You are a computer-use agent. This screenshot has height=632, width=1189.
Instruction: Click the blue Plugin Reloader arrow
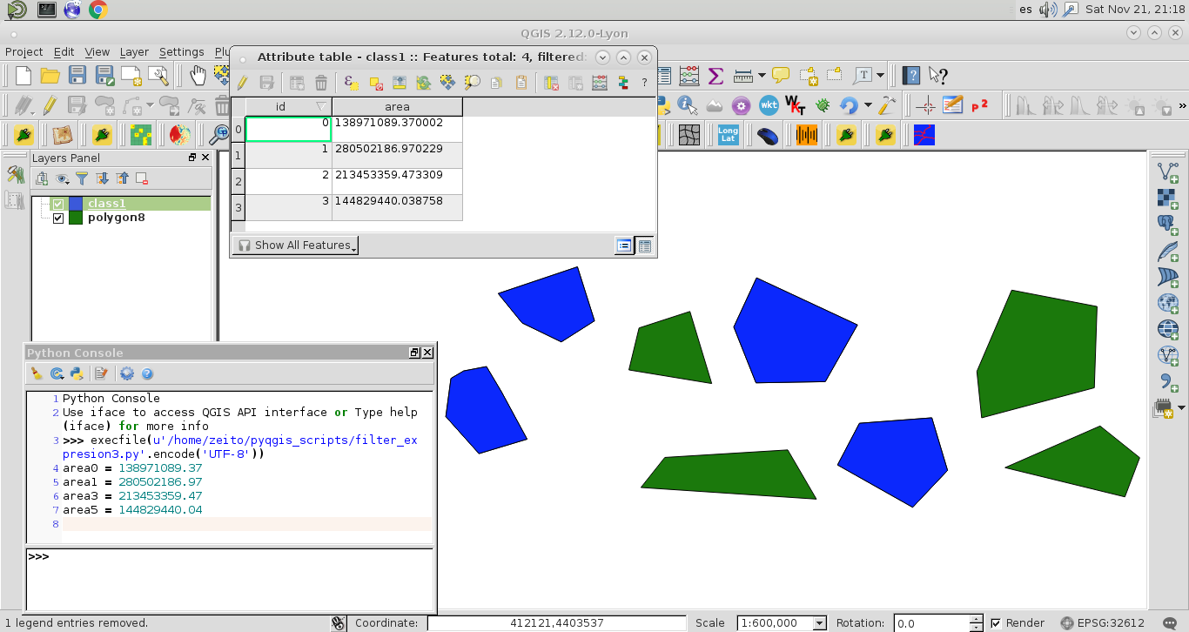[x=849, y=105]
